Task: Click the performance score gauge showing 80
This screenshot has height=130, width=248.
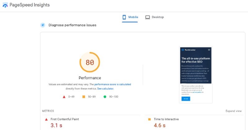Action: [x=90, y=62]
